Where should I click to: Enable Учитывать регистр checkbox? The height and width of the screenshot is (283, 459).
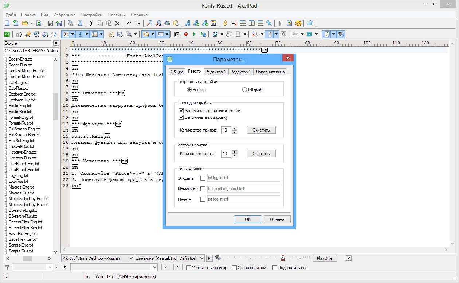[x=188, y=268]
